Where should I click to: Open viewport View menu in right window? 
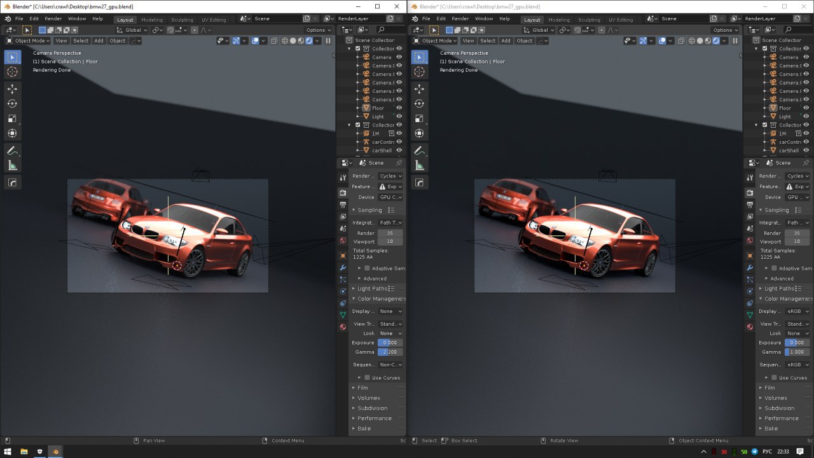click(468, 41)
